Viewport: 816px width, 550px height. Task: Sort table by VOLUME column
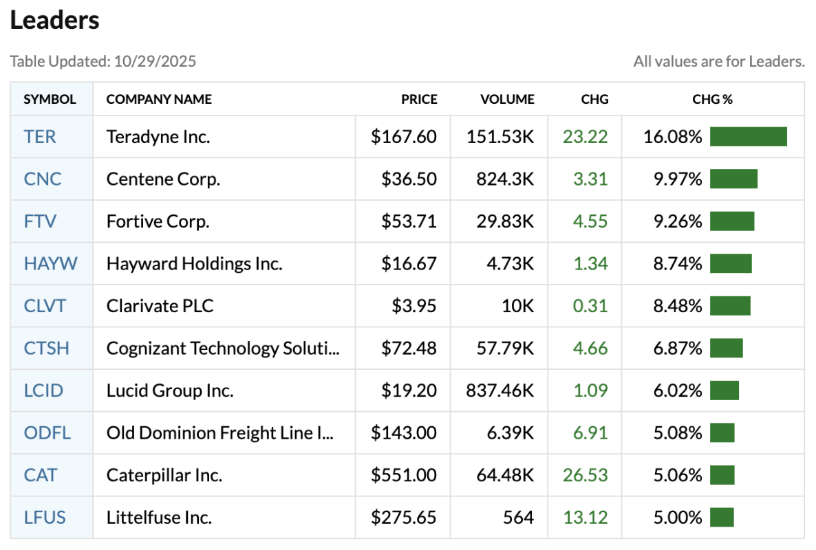pyautogui.click(x=507, y=100)
